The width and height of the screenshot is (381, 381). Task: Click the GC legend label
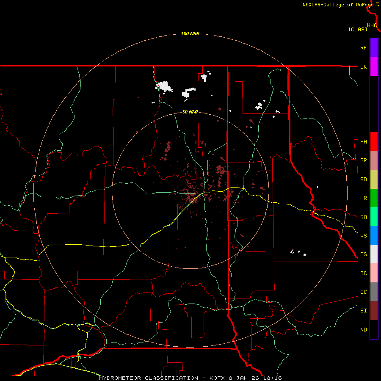[x=363, y=292]
